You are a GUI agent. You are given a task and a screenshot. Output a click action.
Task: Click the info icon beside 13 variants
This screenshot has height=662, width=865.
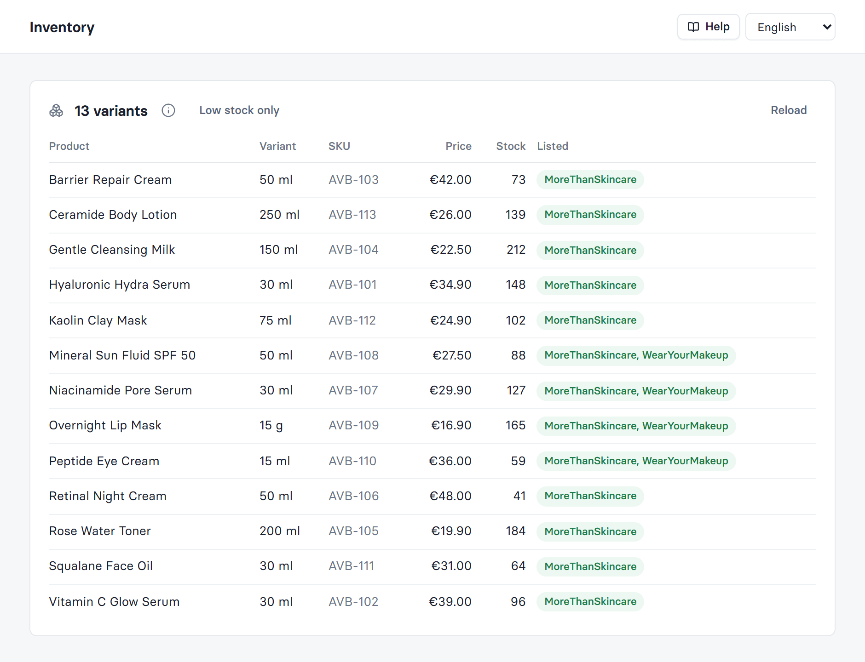point(168,110)
